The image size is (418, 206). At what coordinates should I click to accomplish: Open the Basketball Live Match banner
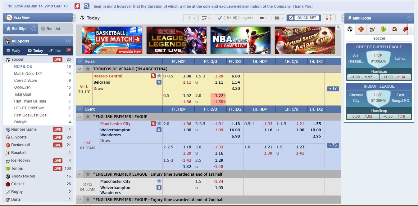112,40
